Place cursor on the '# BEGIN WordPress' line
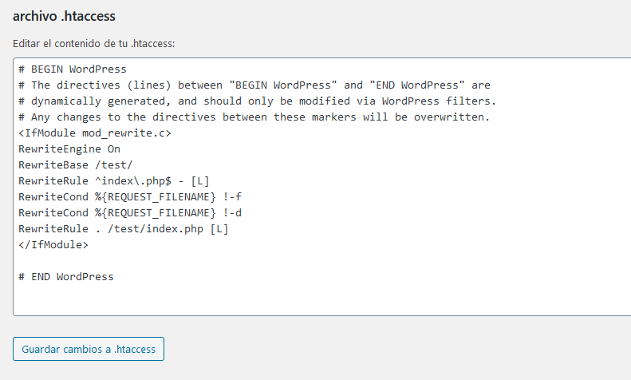The width and height of the screenshot is (631, 380). point(73,69)
